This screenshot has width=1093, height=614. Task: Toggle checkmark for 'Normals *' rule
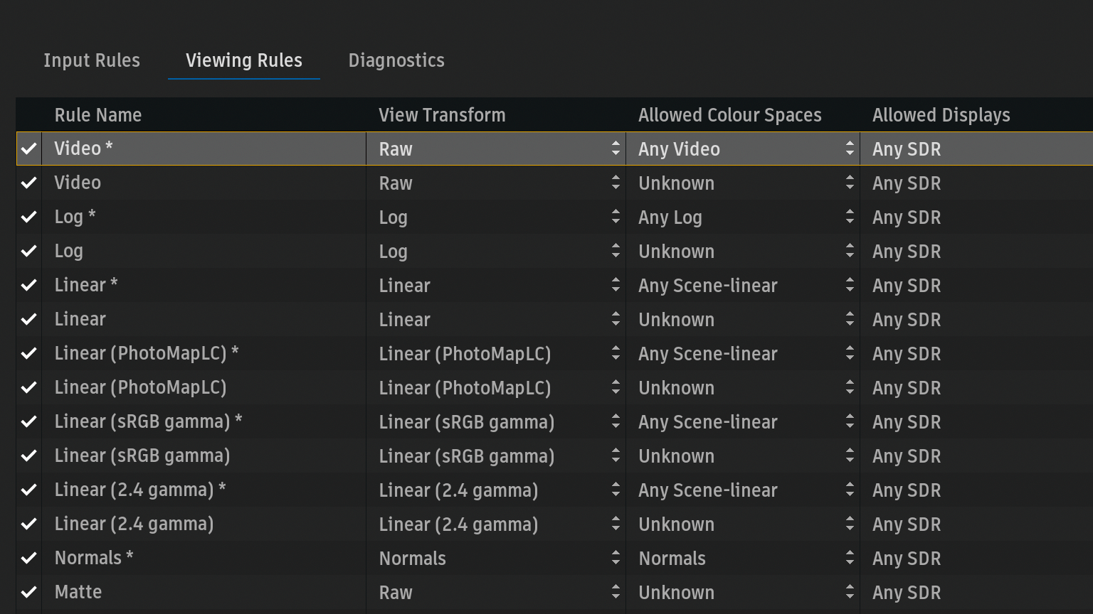(x=28, y=559)
